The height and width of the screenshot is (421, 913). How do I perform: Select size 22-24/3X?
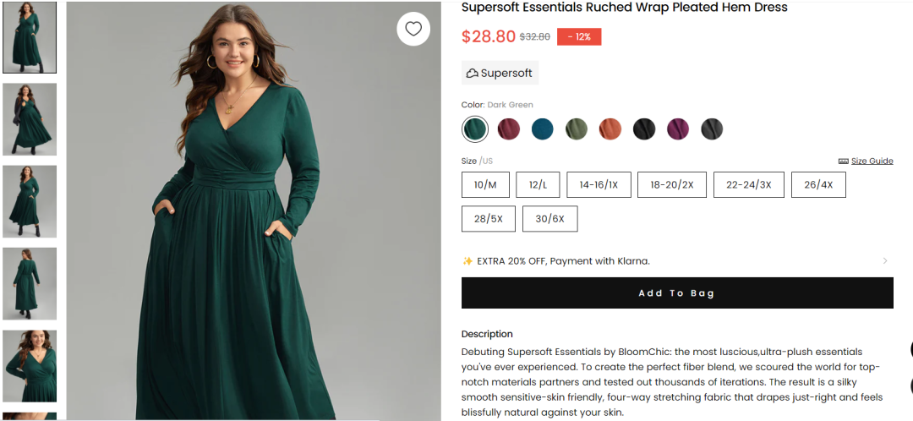coord(748,185)
